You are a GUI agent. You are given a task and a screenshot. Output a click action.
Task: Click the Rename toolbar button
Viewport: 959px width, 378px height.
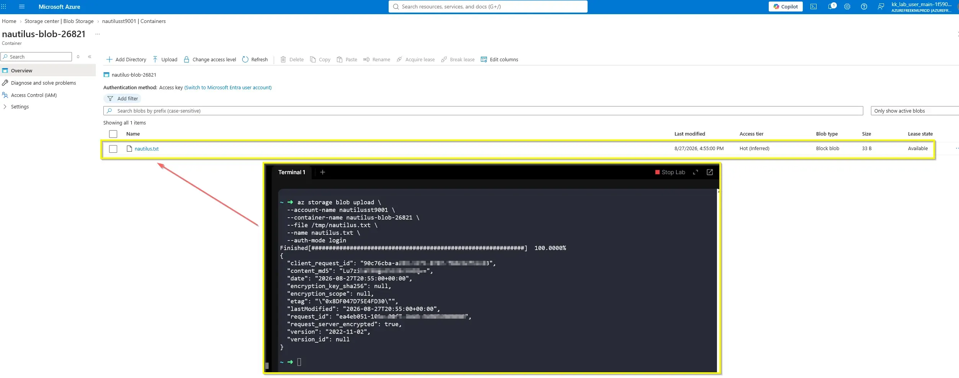pyautogui.click(x=377, y=59)
